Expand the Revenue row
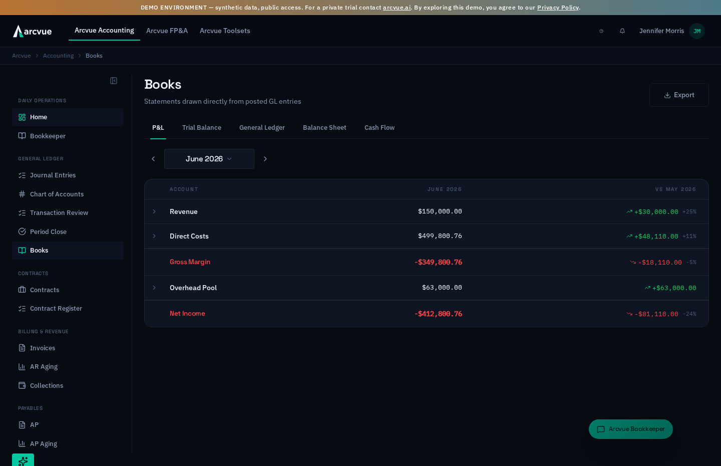The height and width of the screenshot is (466, 721). coord(154,211)
